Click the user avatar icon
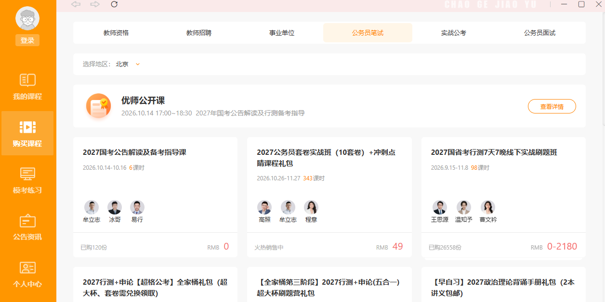 [27, 19]
